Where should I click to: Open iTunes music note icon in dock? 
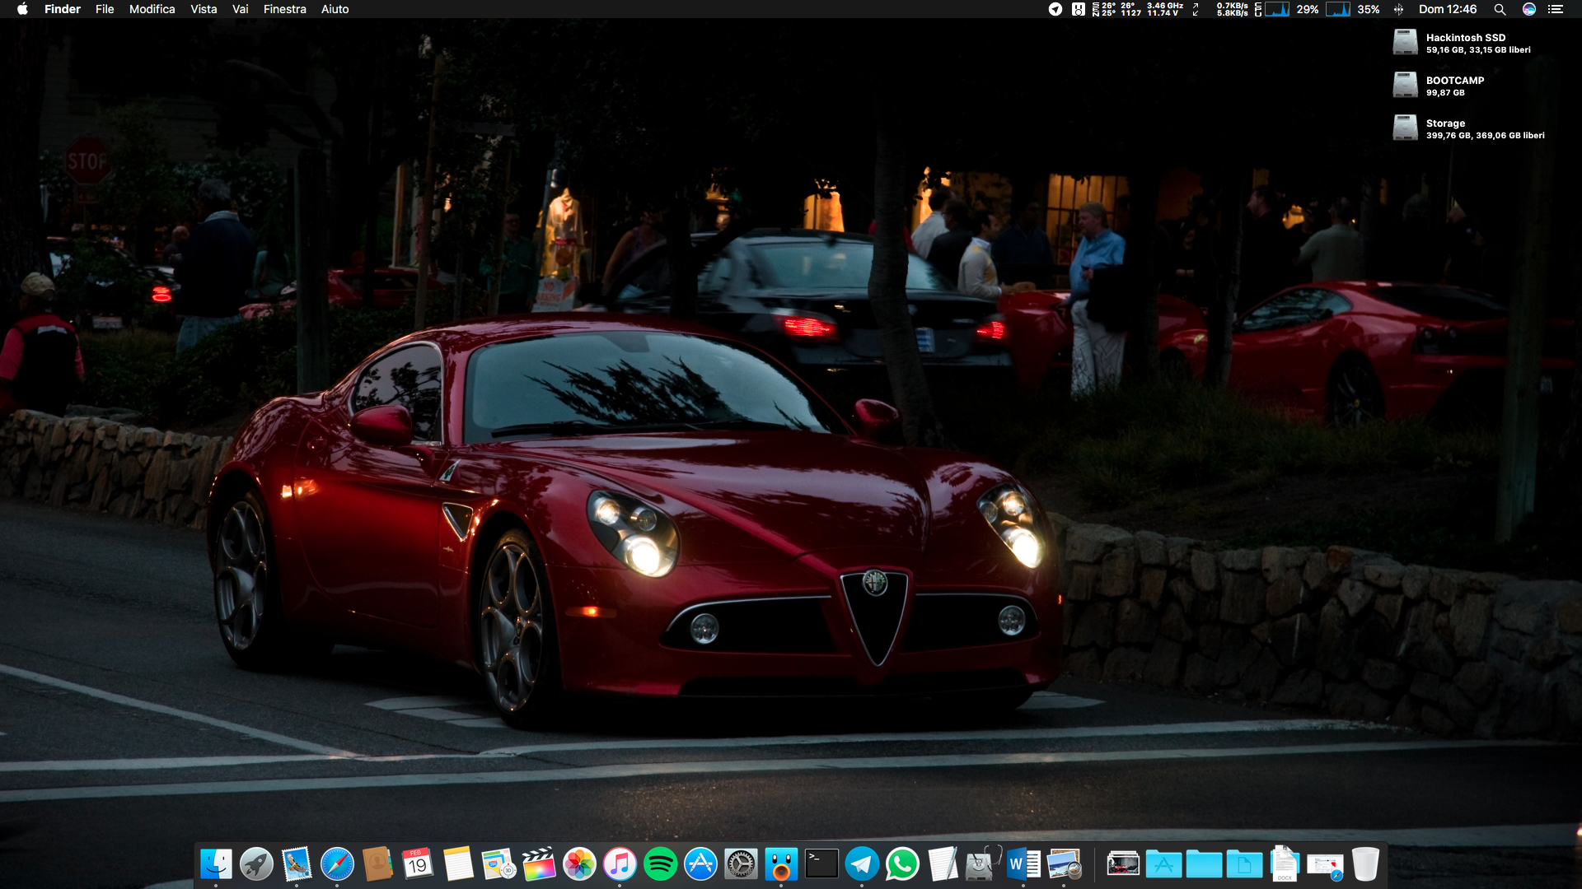pos(620,864)
